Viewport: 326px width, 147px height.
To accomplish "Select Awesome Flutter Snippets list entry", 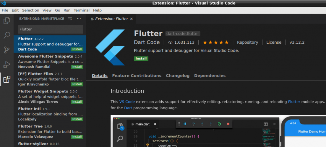I will 50,61.
